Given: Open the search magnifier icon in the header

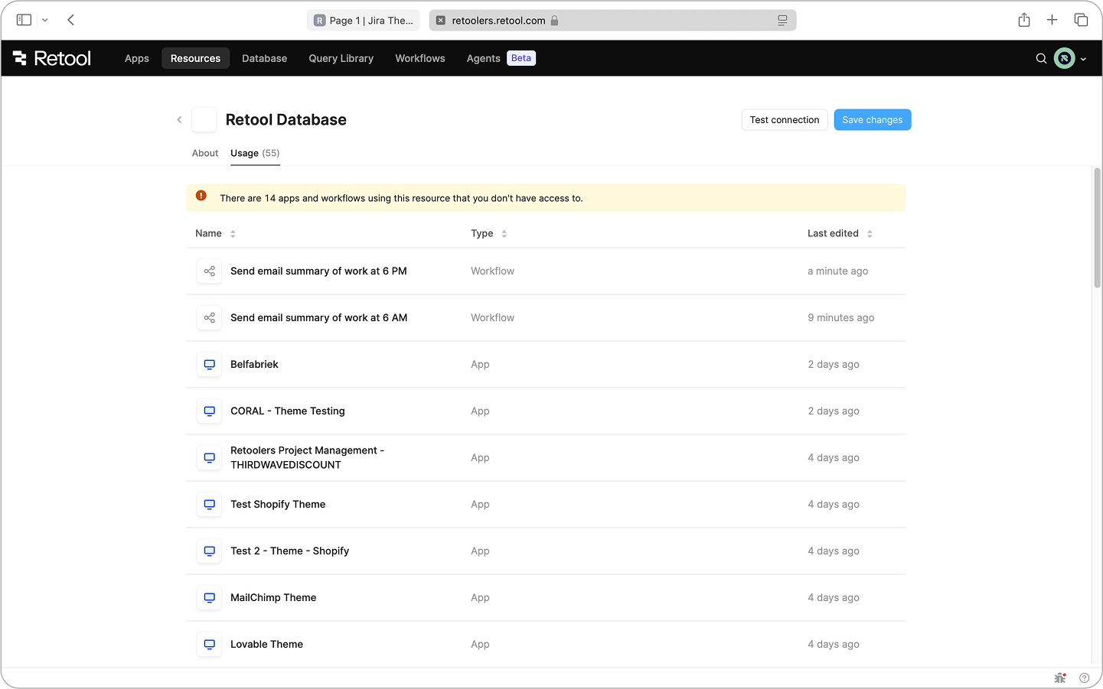Looking at the screenshot, I should (x=1041, y=58).
